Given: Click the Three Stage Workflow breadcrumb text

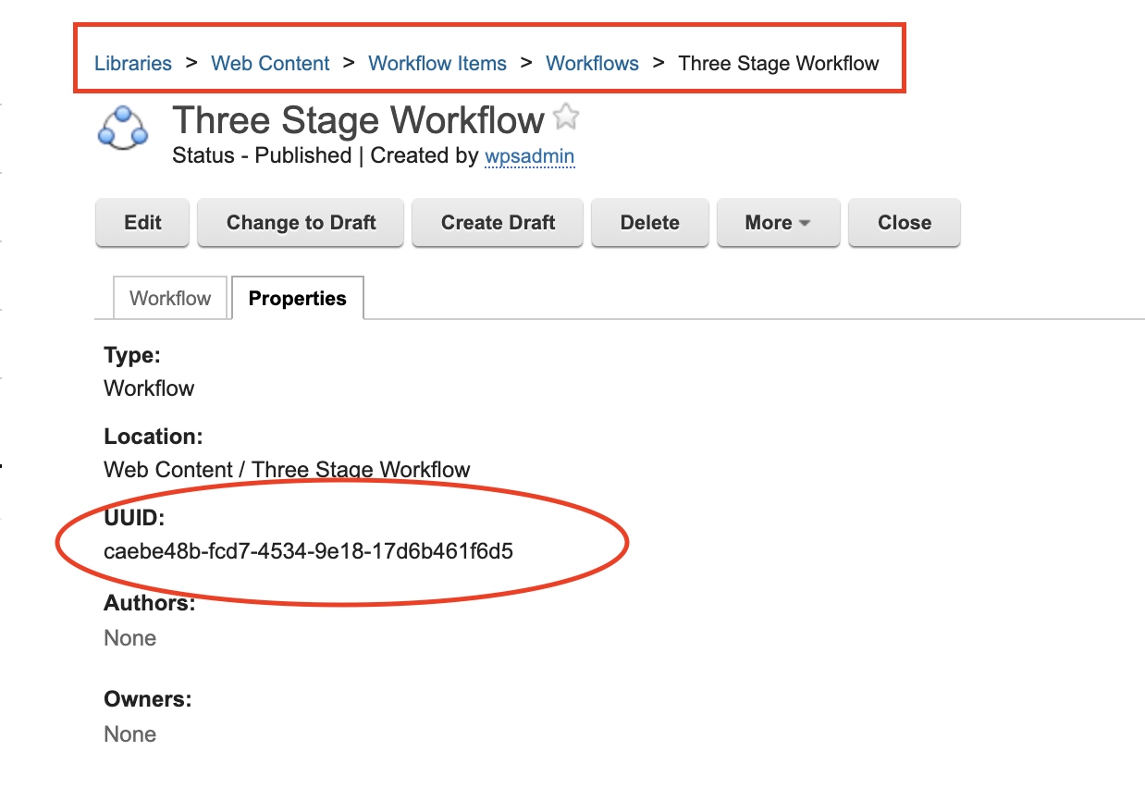Looking at the screenshot, I should [x=778, y=64].
